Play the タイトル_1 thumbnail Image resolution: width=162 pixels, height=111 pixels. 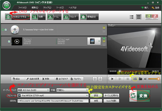tap(17, 41)
